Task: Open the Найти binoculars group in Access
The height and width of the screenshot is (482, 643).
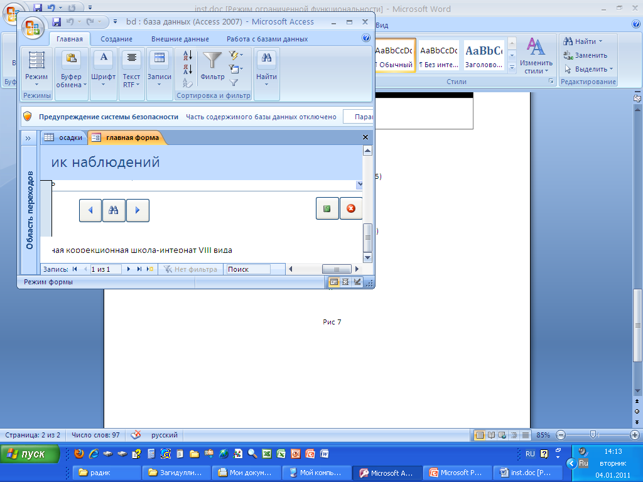Action: (x=266, y=74)
